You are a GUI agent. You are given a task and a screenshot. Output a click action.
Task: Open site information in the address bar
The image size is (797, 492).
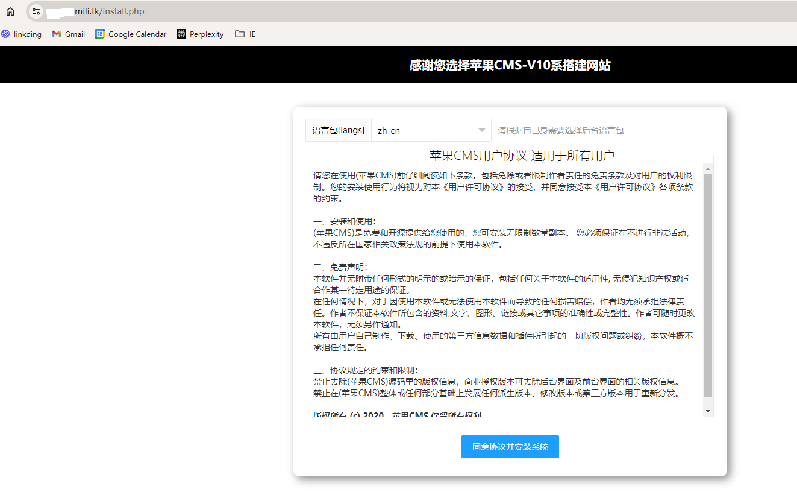pyautogui.click(x=36, y=11)
